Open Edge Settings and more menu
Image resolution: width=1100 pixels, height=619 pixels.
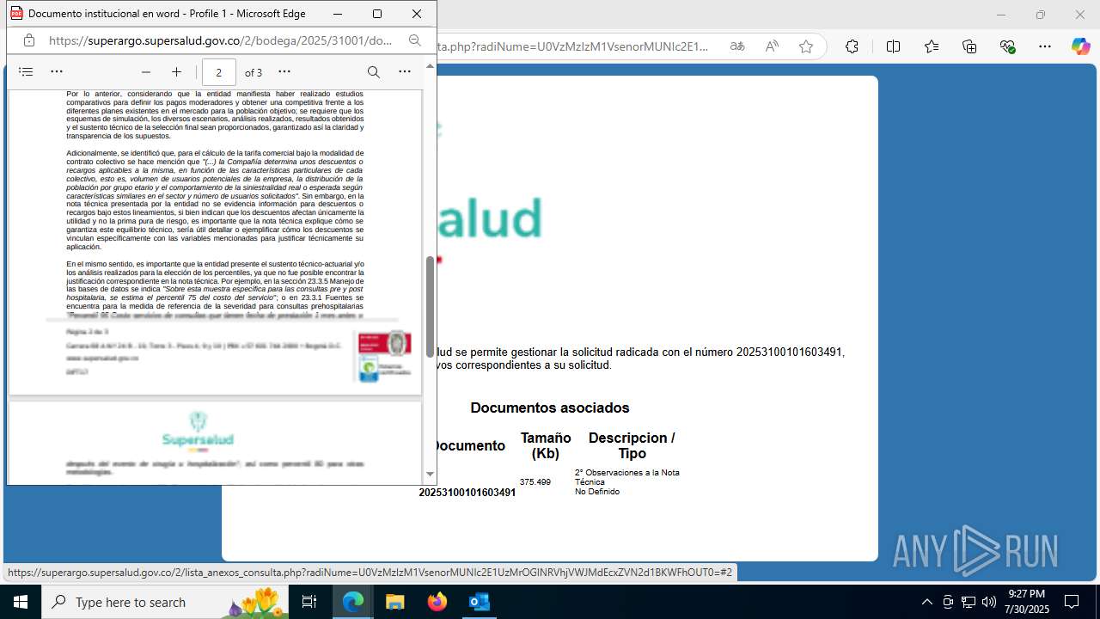(x=1045, y=46)
